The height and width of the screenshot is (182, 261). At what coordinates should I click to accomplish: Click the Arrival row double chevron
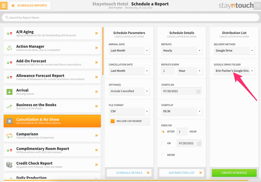coord(96,91)
